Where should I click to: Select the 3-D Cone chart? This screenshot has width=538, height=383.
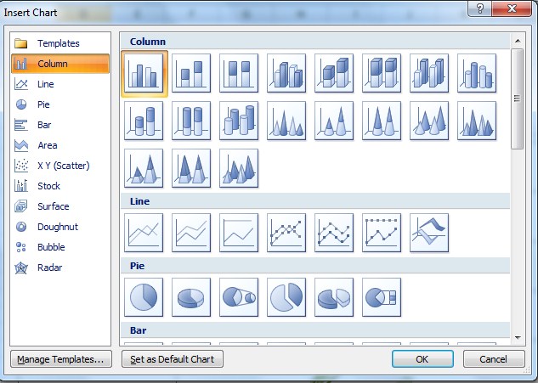[429, 121]
